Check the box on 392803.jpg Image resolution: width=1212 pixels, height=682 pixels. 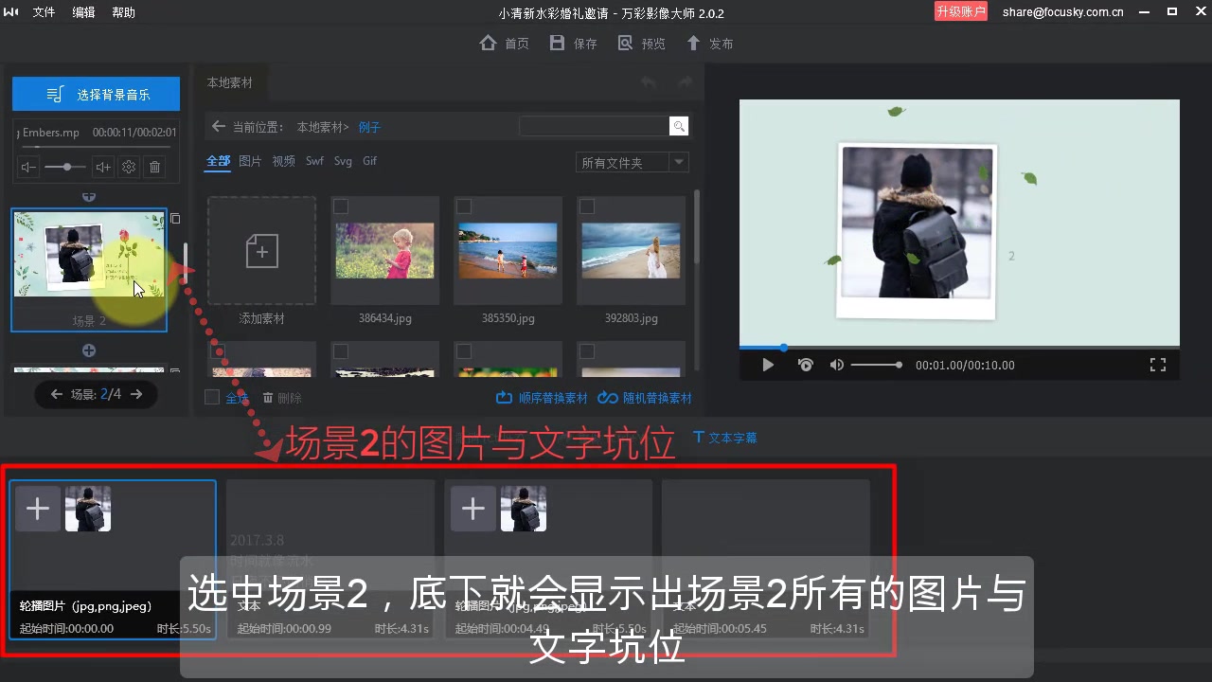pyautogui.click(x=587, y=206)
